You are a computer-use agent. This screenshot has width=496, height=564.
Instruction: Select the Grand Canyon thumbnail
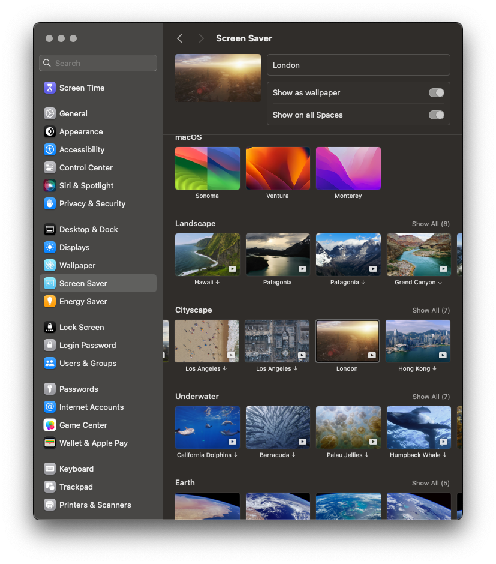[x=419, y=254]
